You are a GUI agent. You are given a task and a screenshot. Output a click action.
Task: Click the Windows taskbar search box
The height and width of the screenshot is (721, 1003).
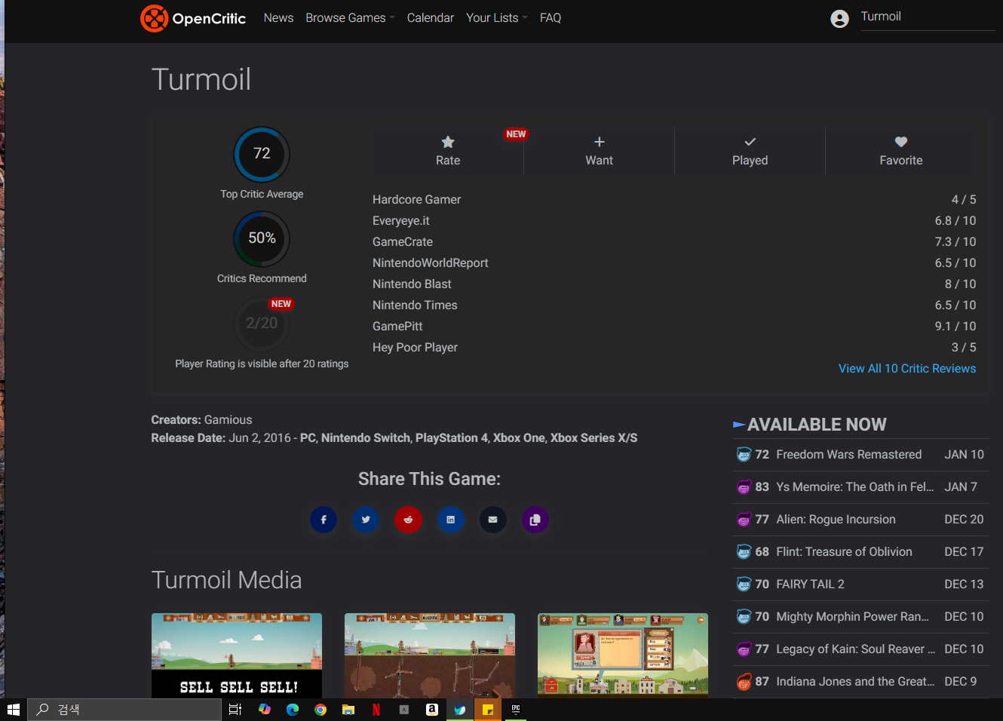pyautogui.click(x=124, y=710)
